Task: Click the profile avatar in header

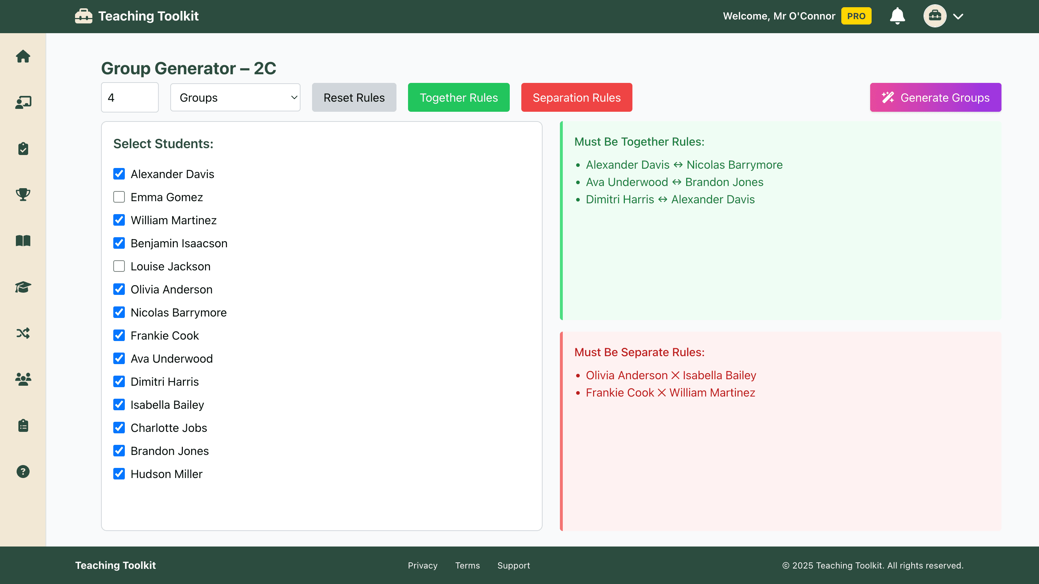Action: [x=934, y=16]
